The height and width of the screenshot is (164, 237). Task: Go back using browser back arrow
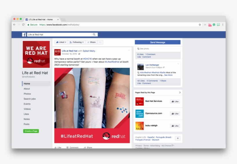pos(14,25)
